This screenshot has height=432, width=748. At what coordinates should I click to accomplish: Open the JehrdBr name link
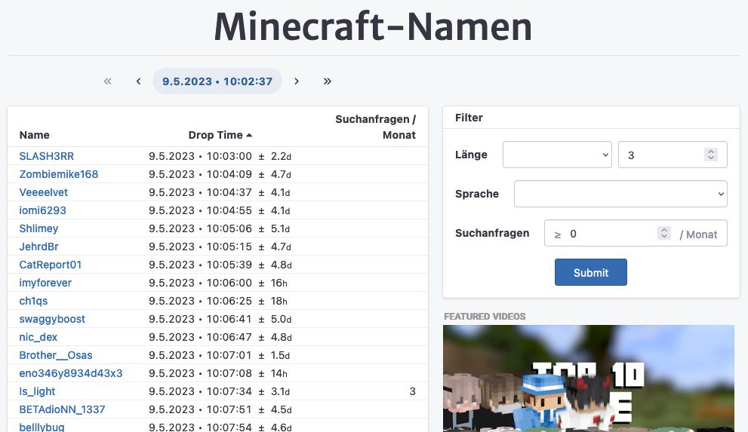(38, 247)
